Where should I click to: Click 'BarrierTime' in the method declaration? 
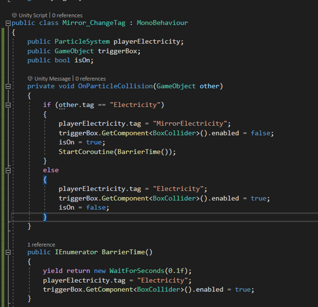pyautogui.click(x=123, y=252)
